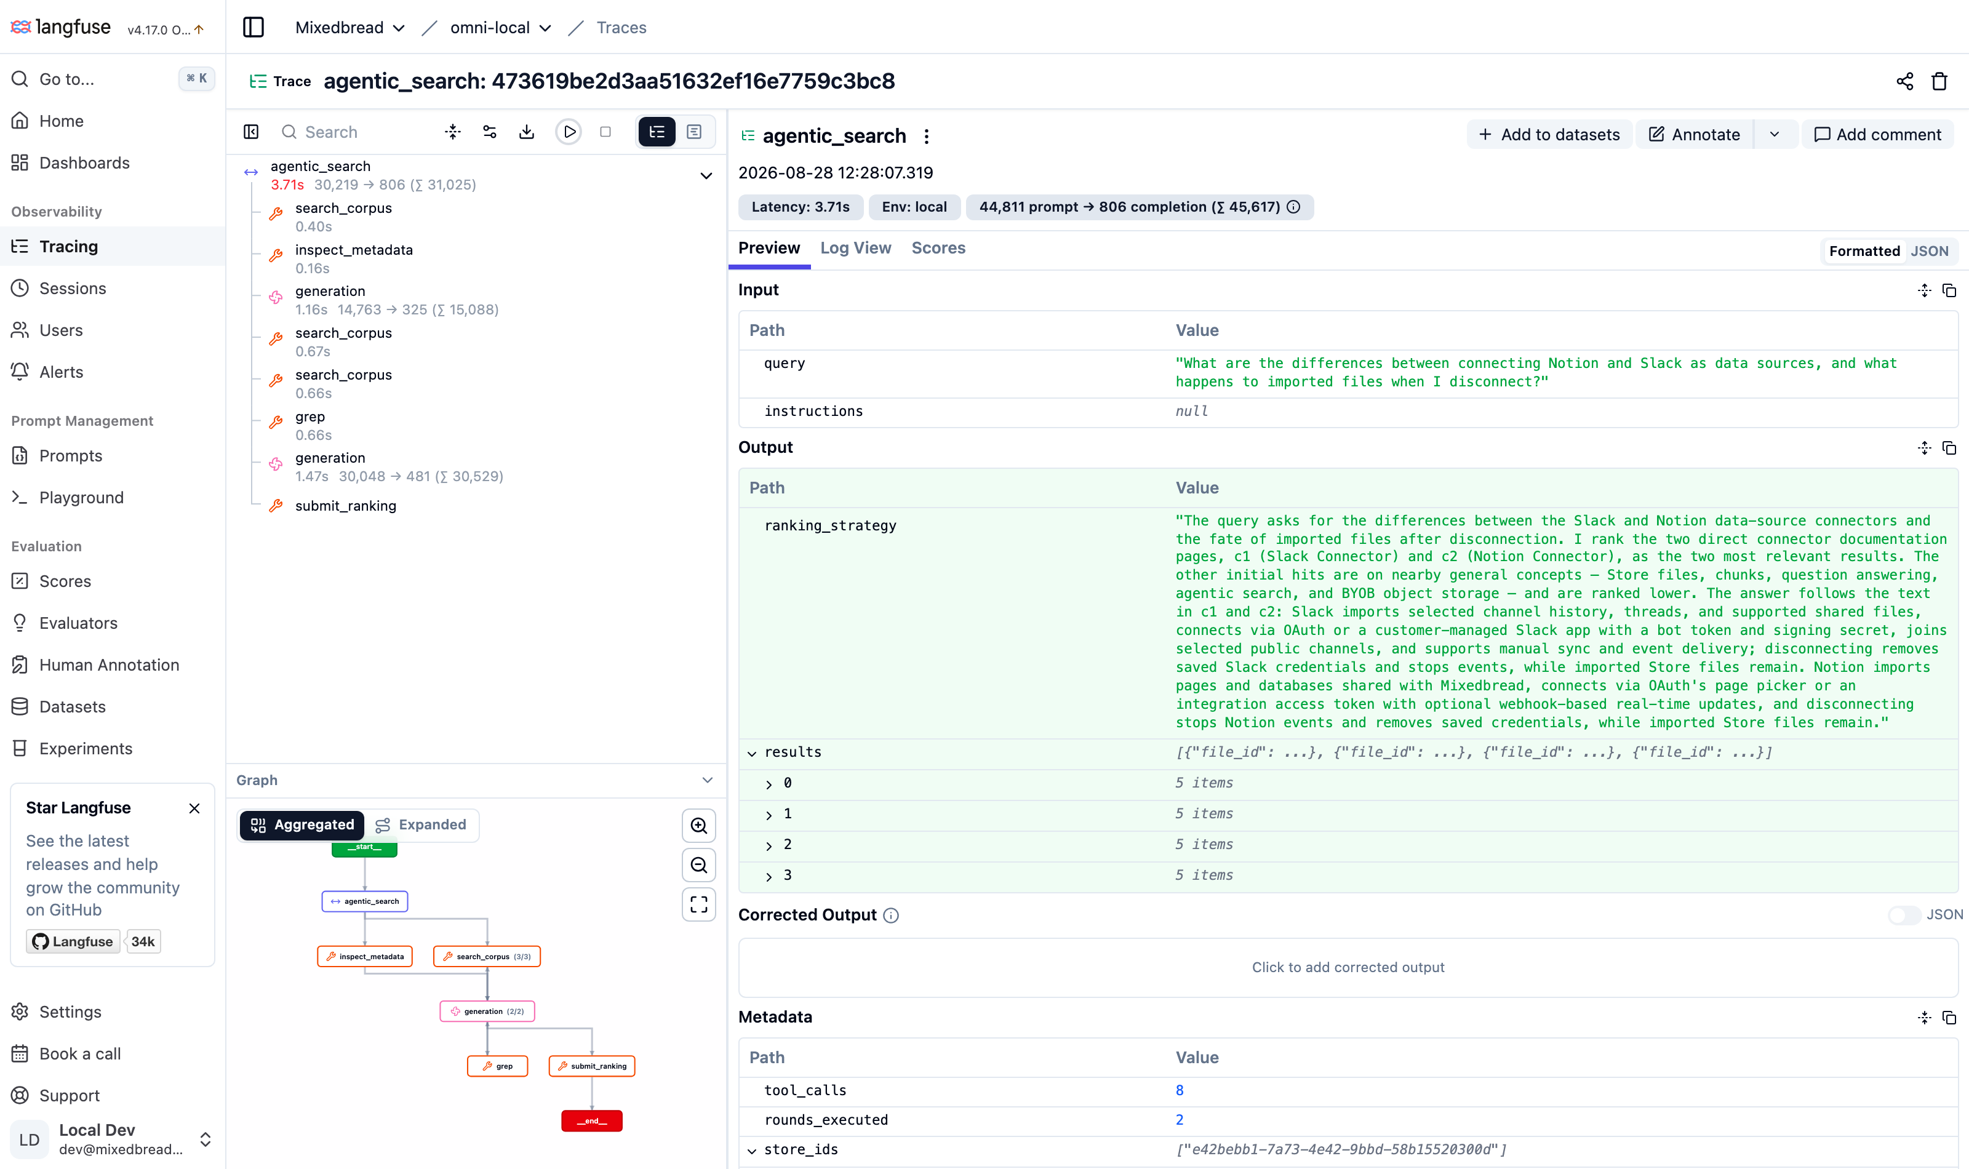The height and width of the screenshot is (1169, 1969).
Task: Zoom out on the graph
Action: [x=698, y=865]
